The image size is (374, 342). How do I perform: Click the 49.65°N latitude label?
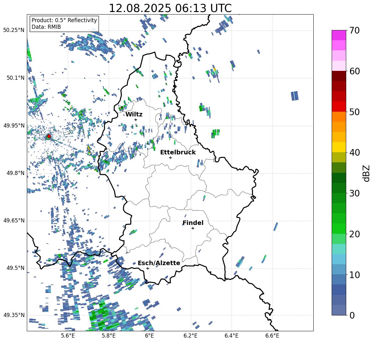coord(14,221)
